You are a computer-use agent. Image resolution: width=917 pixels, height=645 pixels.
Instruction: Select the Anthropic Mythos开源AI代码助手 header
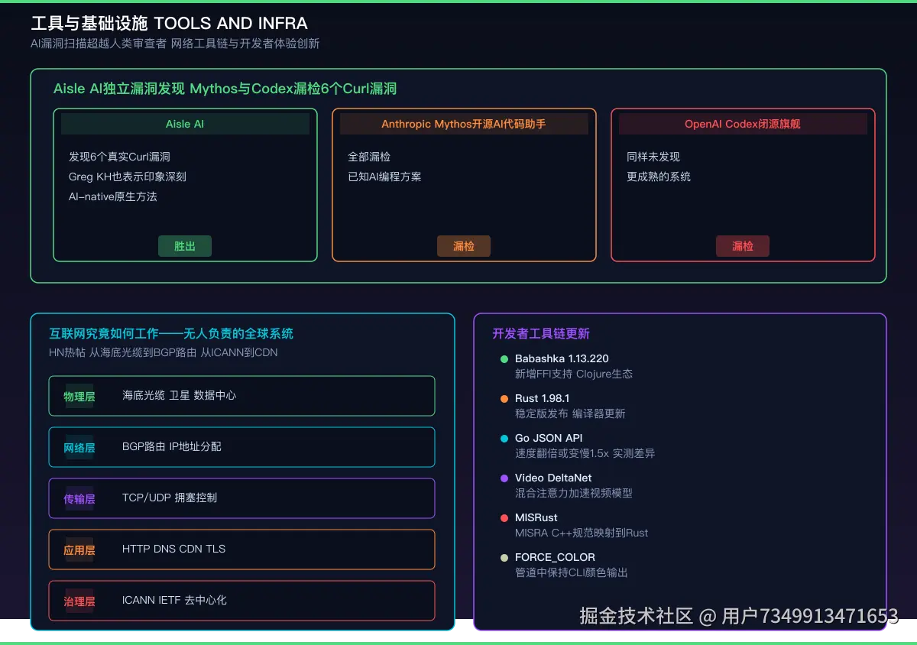pos(464,124)
